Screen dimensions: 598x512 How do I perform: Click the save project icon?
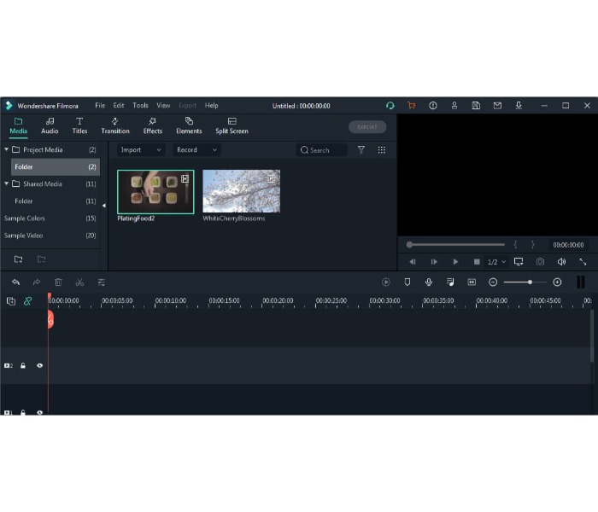tap(476, 106)
